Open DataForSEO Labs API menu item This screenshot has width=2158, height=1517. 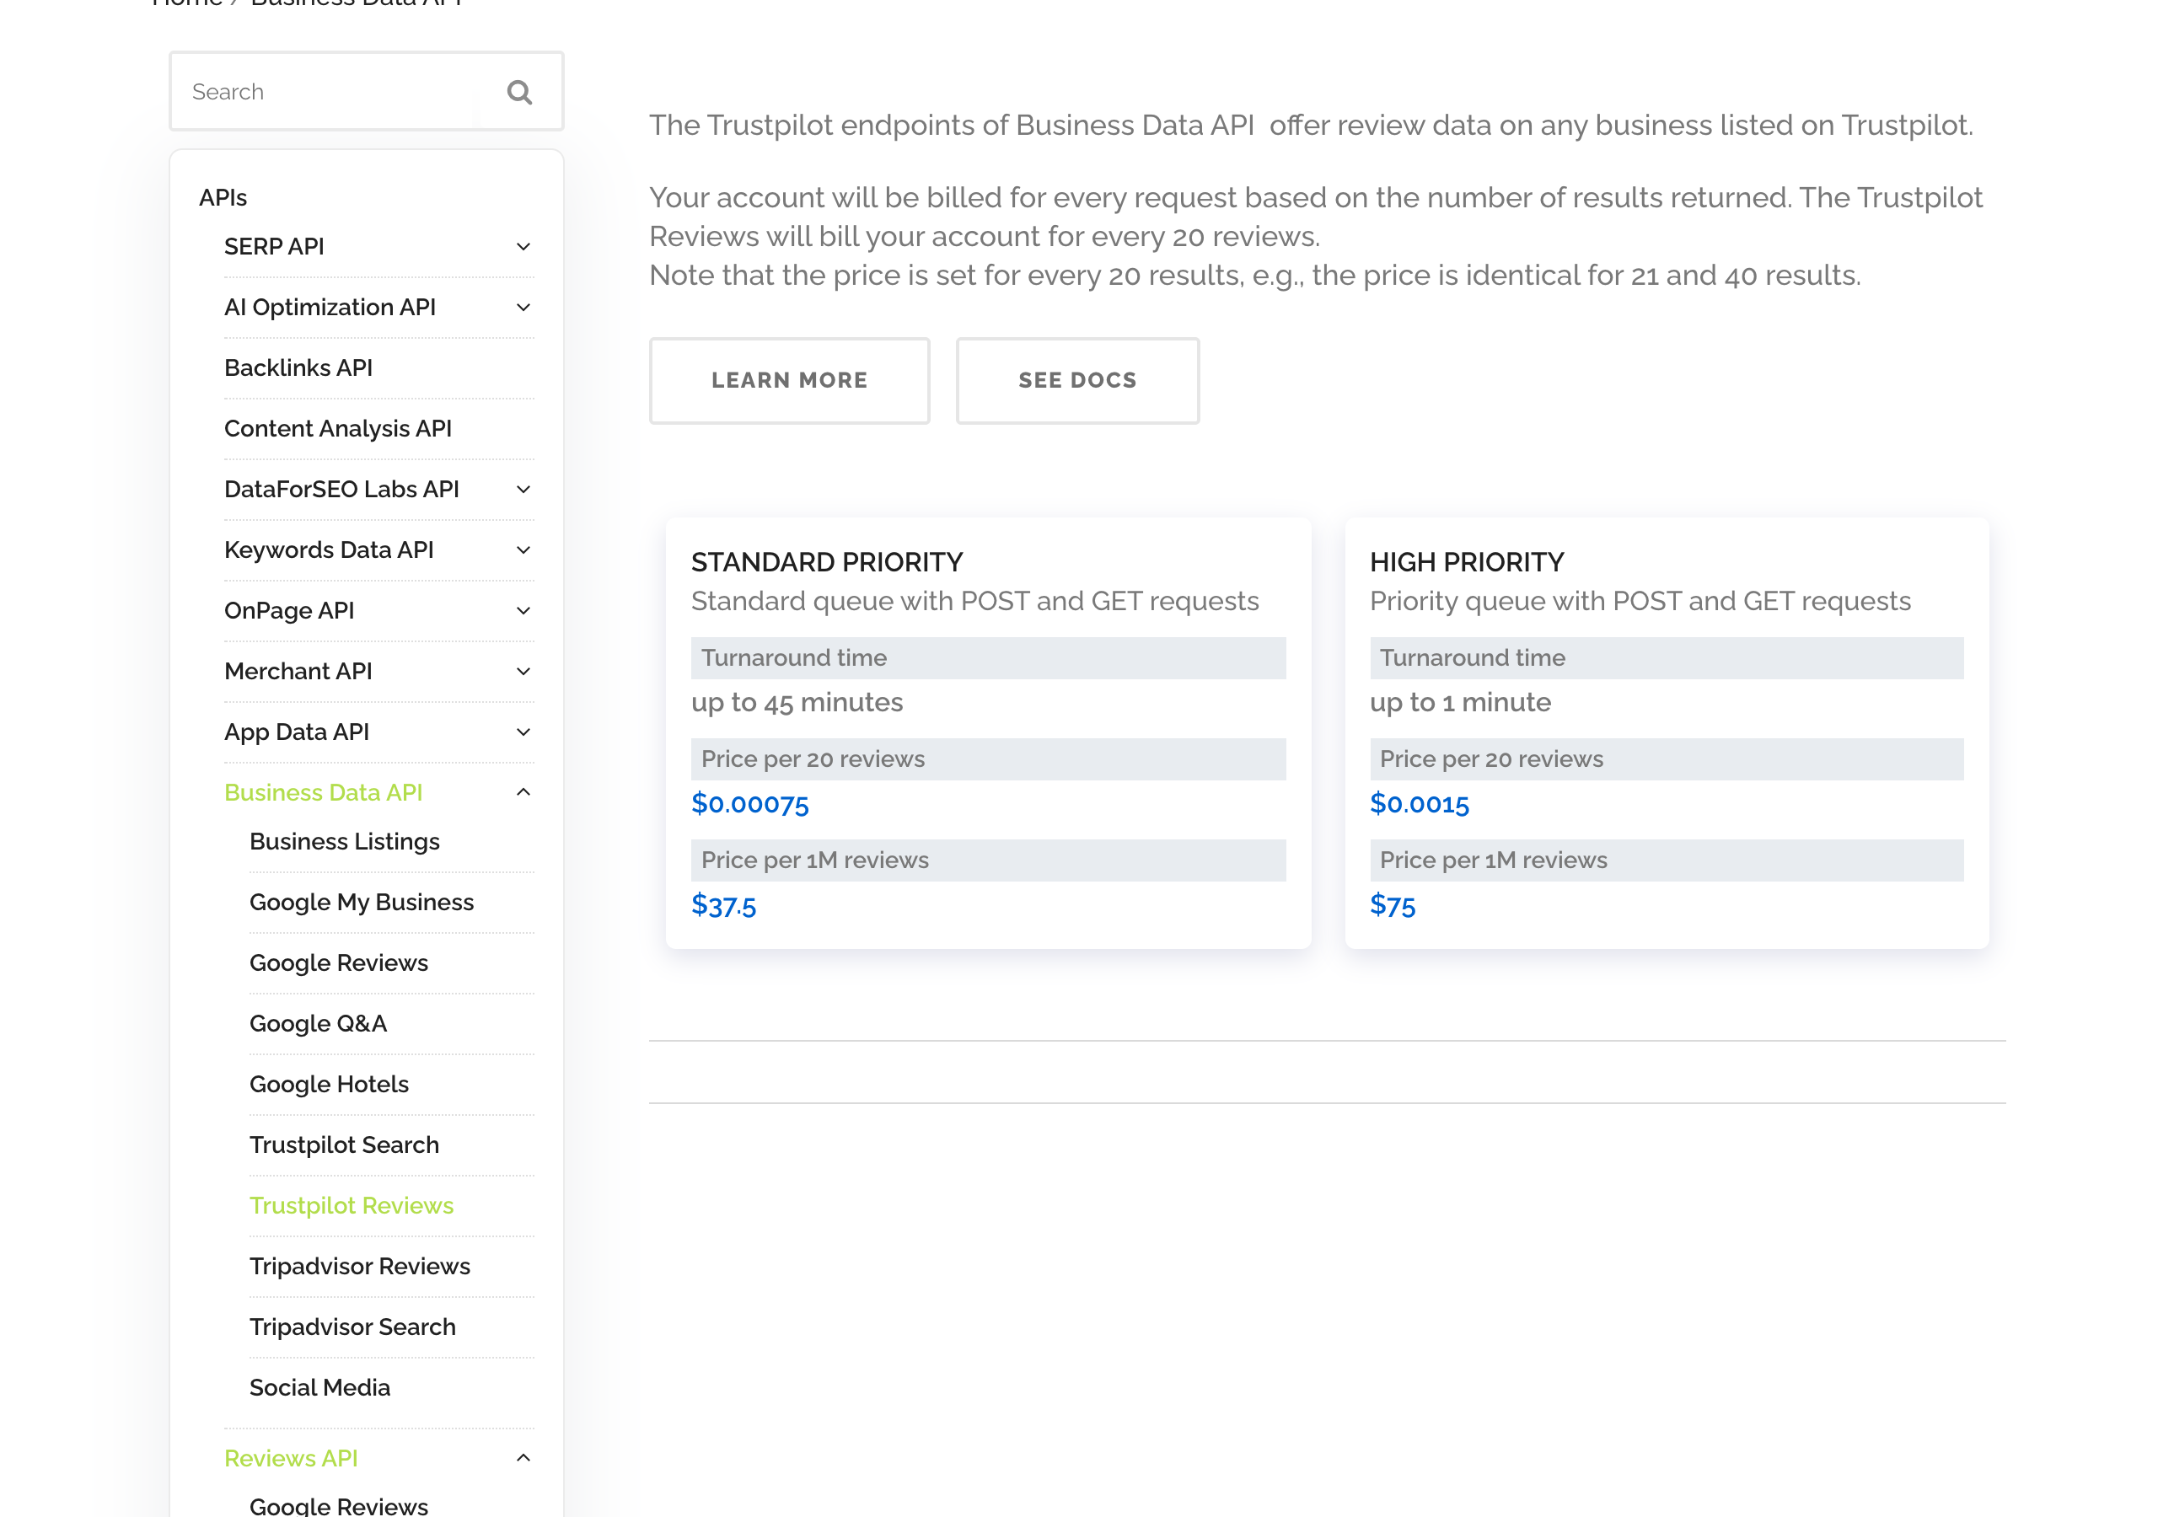click(341, 489)
